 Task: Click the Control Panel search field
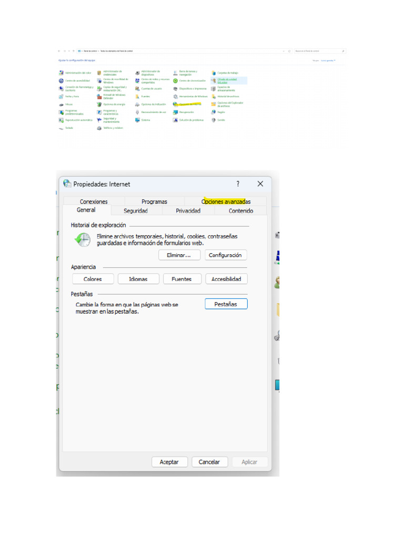click(318, 51)
